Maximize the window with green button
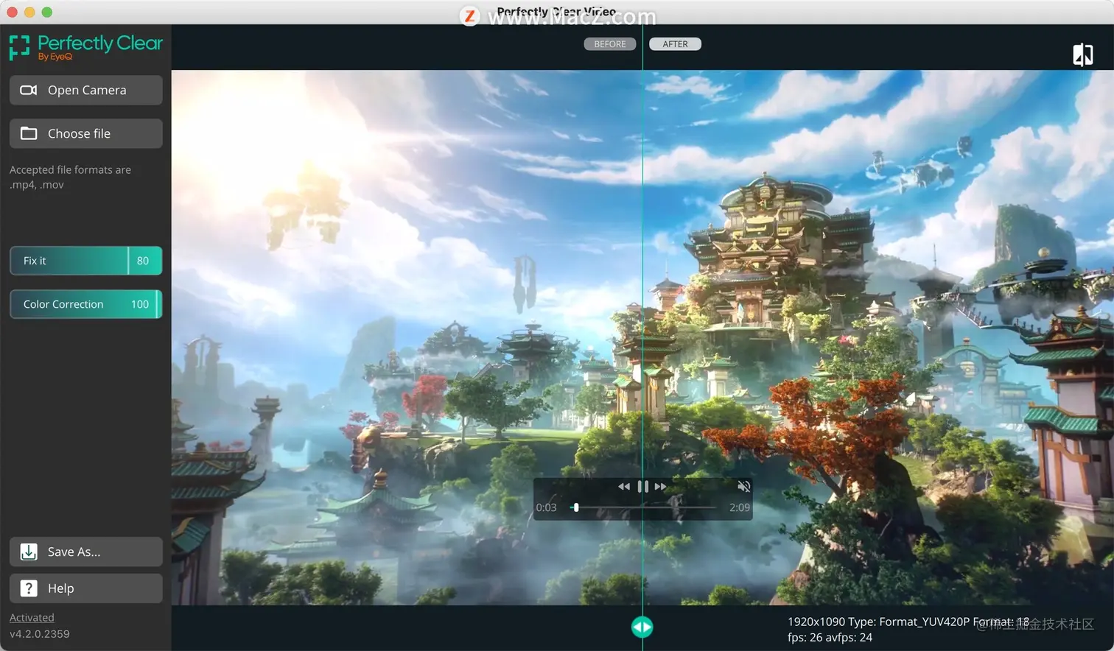The image size is (1114, 651). click(x=47, y=12)
